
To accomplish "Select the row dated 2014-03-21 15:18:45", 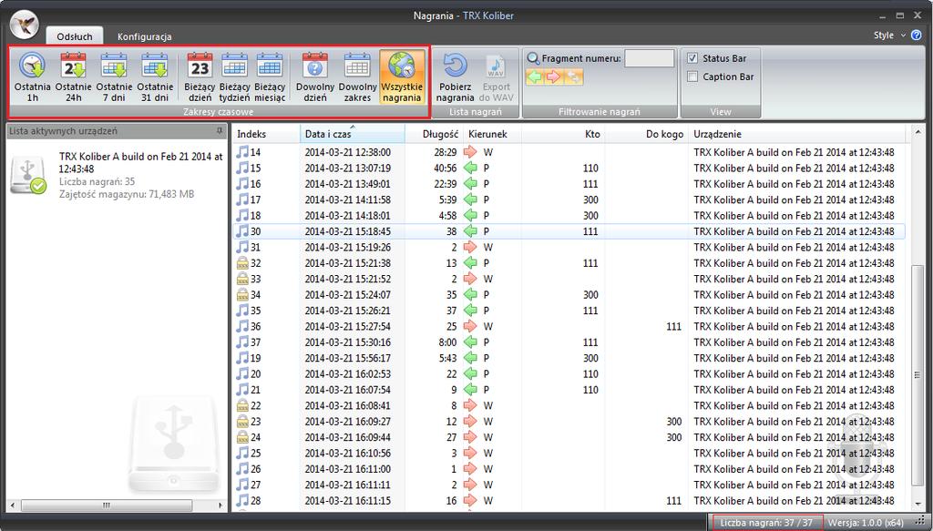I will pyautogui.click(x=569, y=231).
